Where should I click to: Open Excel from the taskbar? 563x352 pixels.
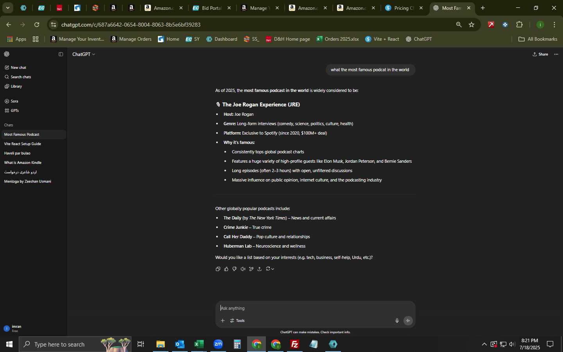[x=199, y=344]
